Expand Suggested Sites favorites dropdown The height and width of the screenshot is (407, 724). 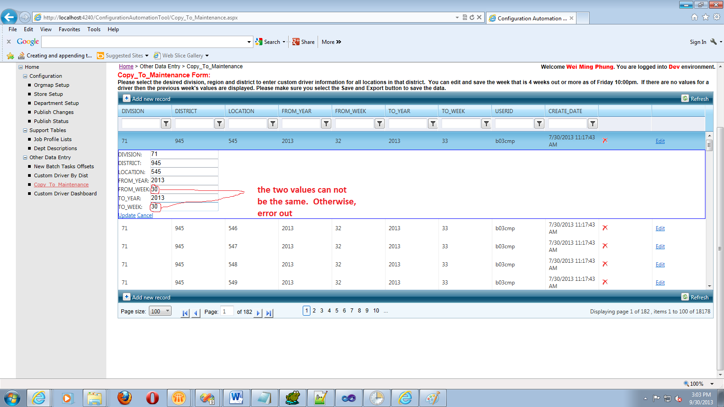[x=147, y=56]
